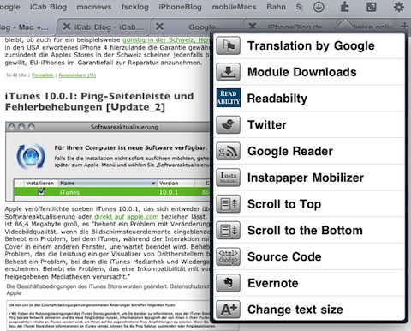This screenshot has width=411, height=331.
Task: Click the Scroll to Top icon
Action: click(x=228, y=204)
